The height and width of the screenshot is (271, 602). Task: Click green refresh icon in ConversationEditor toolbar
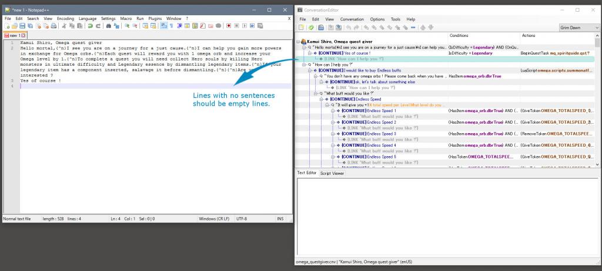[312, 27]
